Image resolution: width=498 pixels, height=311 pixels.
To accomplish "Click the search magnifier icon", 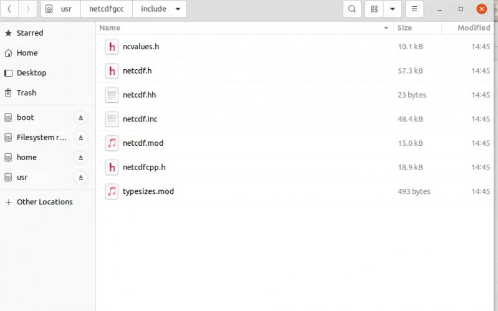I will pos(352,9).
